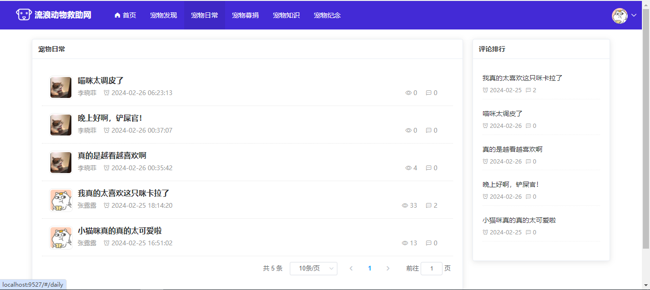Open the 宠物知识 navigation item
Screen dimensions: 650x290
click(286, 15)
